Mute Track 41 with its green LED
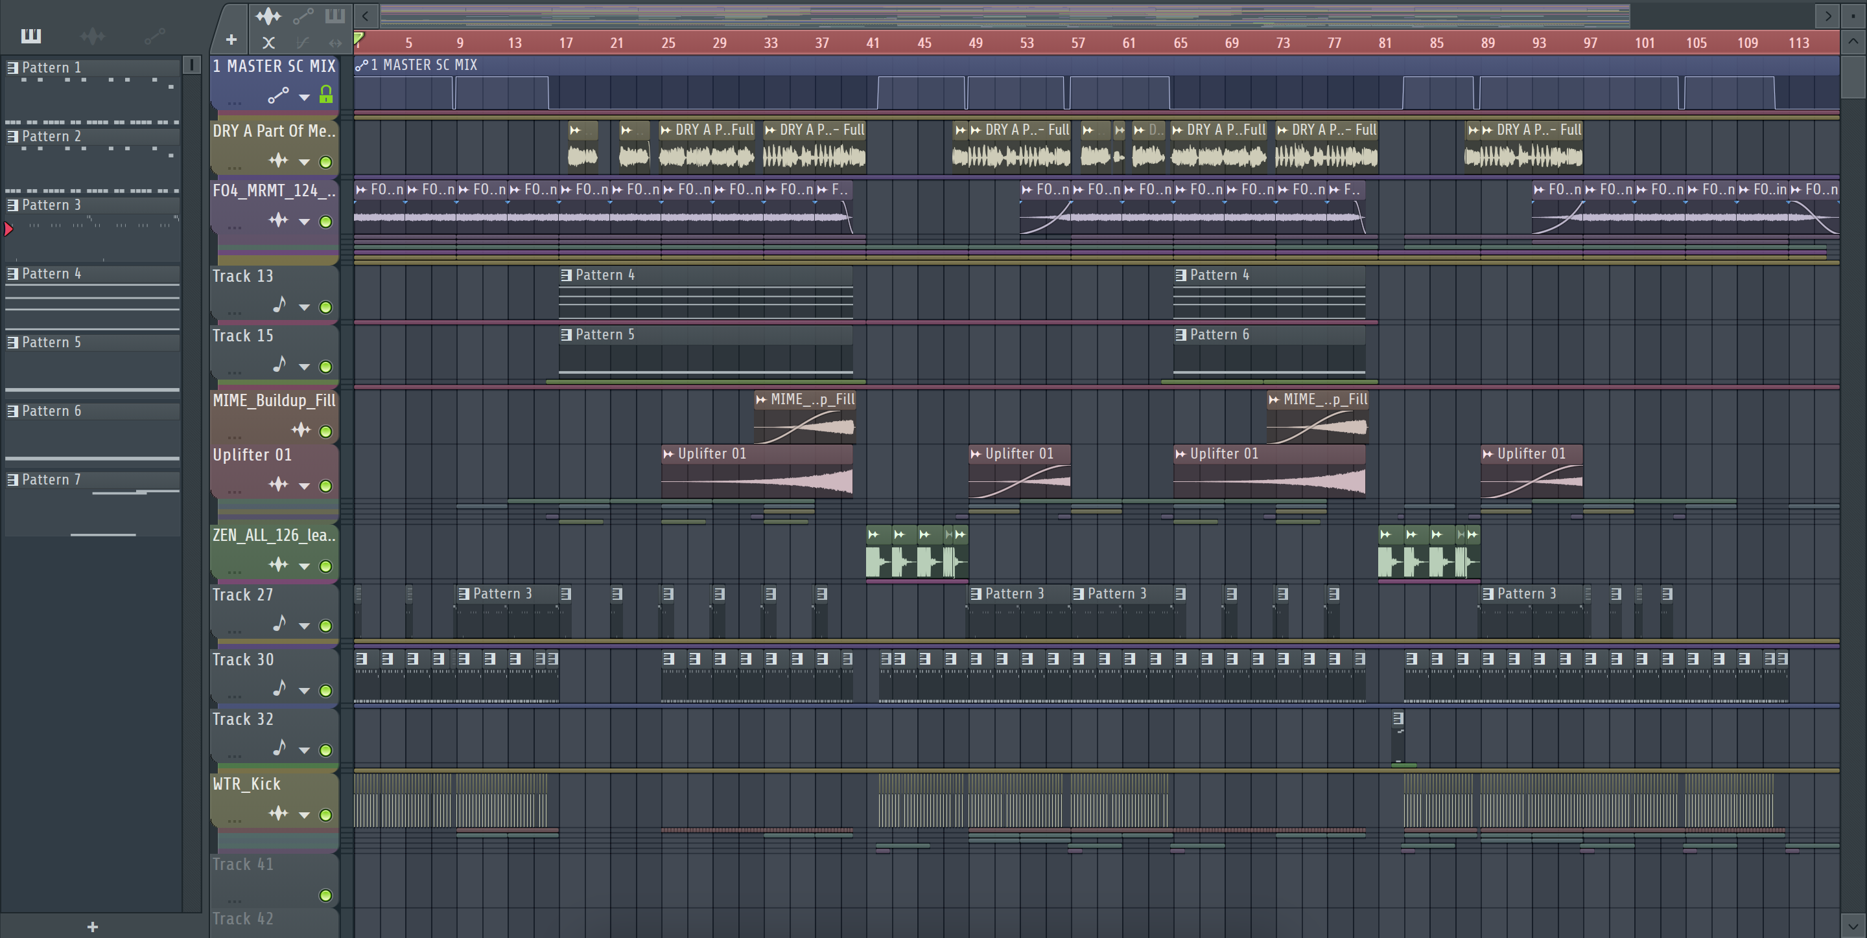 (326, 896)
